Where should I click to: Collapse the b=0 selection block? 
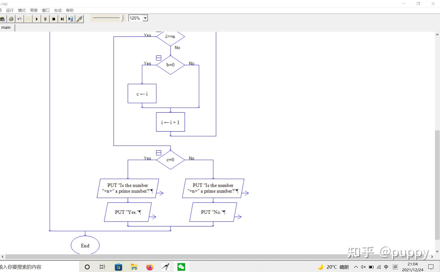(159, 58)
